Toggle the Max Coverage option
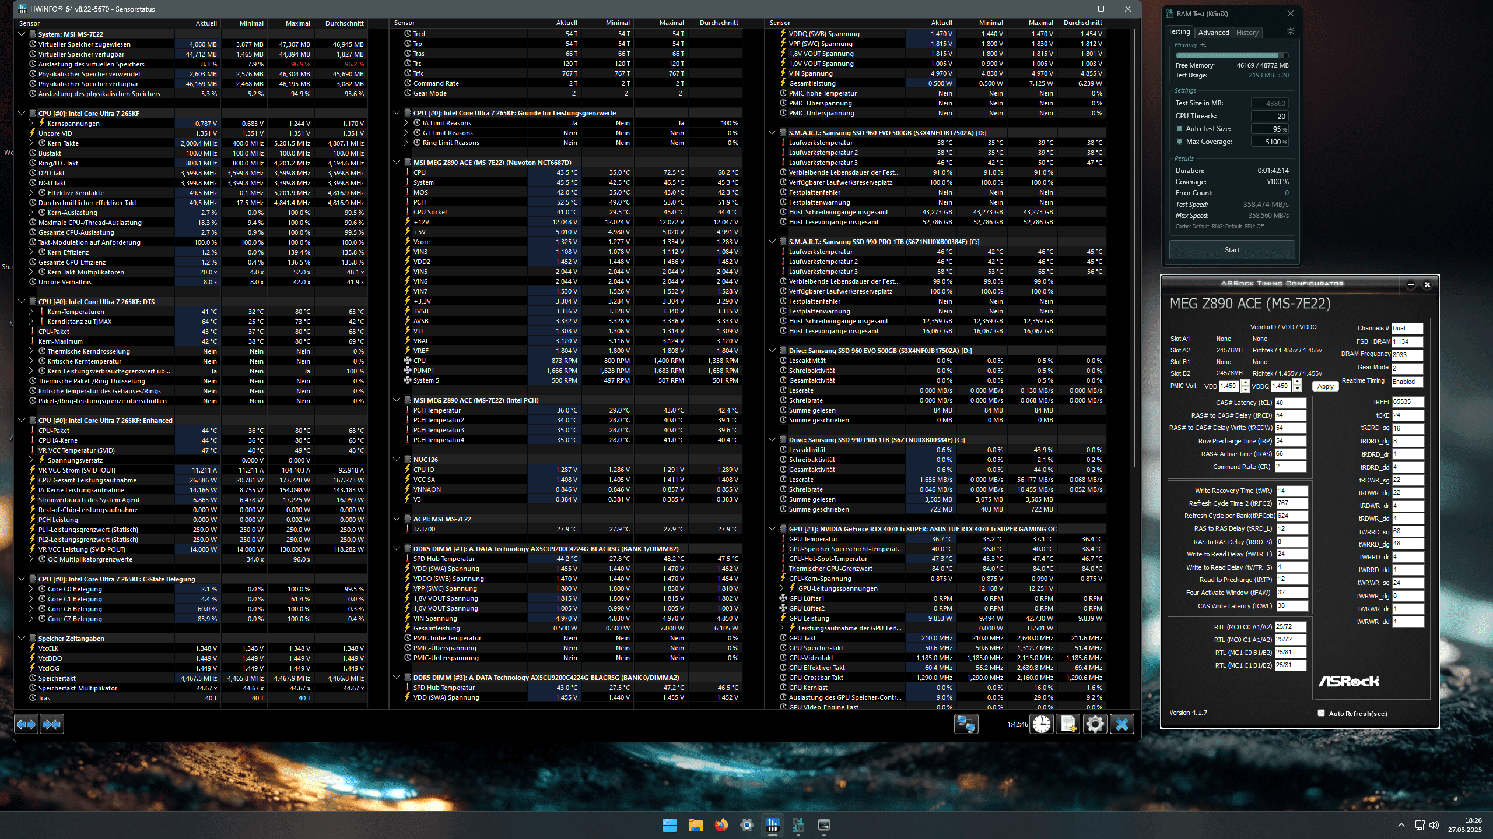 point(1180,142)
